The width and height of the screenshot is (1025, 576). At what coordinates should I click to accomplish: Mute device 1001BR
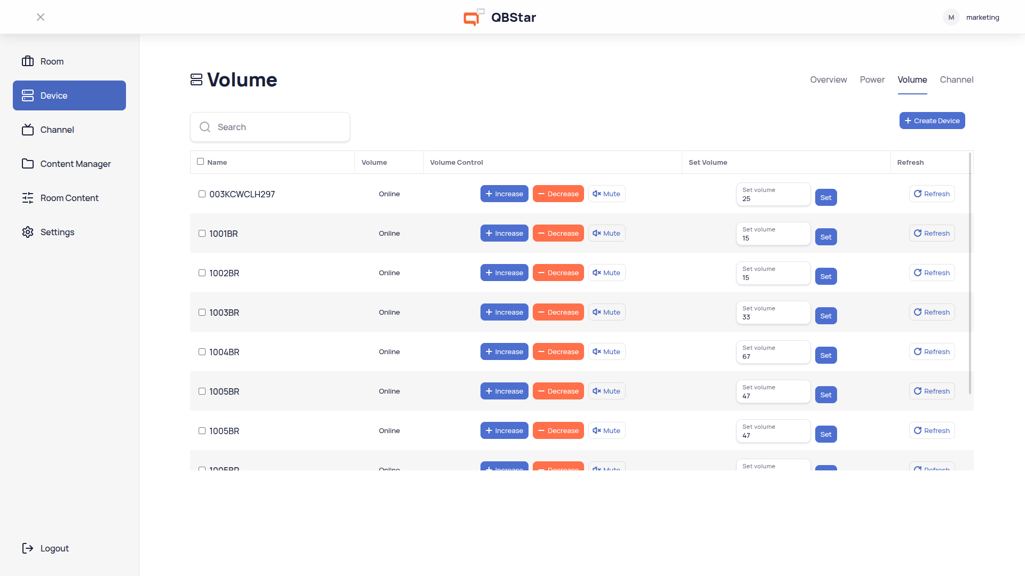(x=606, y=233)
